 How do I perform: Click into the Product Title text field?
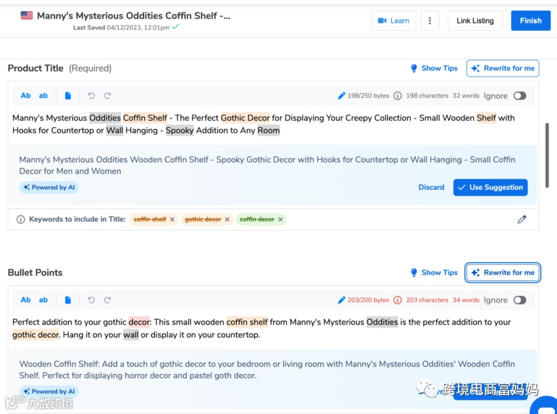click(x=273, y=124)
